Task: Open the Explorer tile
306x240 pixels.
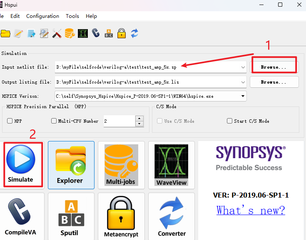Action: [71, 165]
